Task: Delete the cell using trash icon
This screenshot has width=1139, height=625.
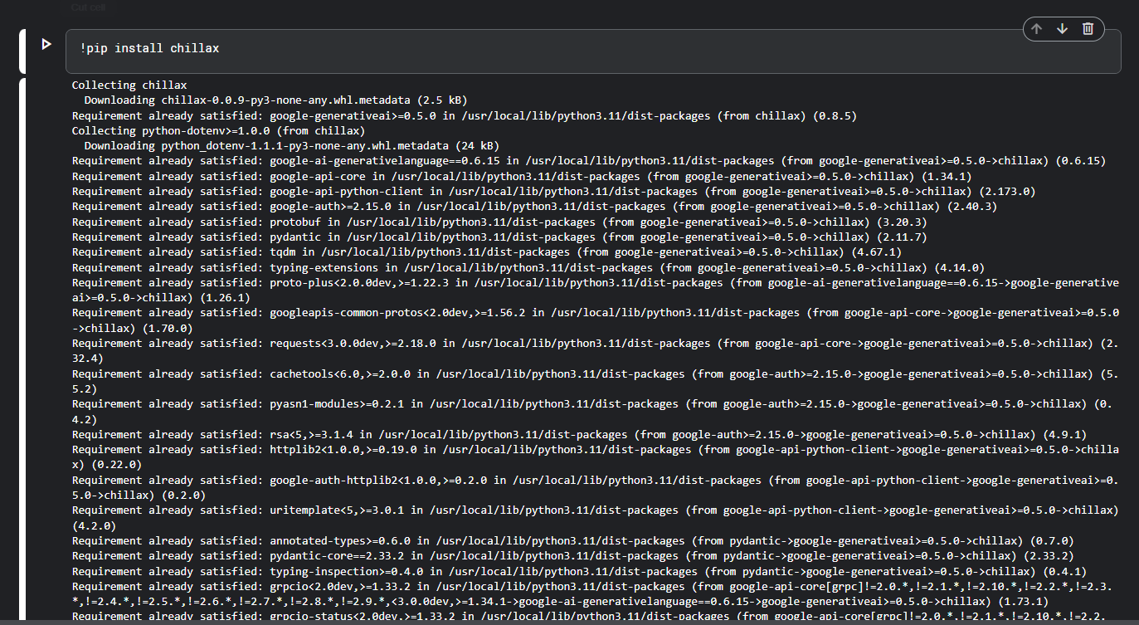Action: pos(1088,29)
